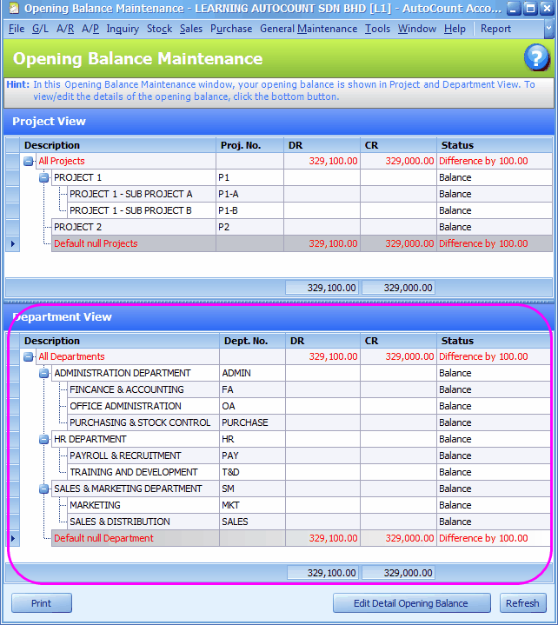Open the G/L menu
The width and height of the screenshot is (558, 625).
[x=40, y=29]
